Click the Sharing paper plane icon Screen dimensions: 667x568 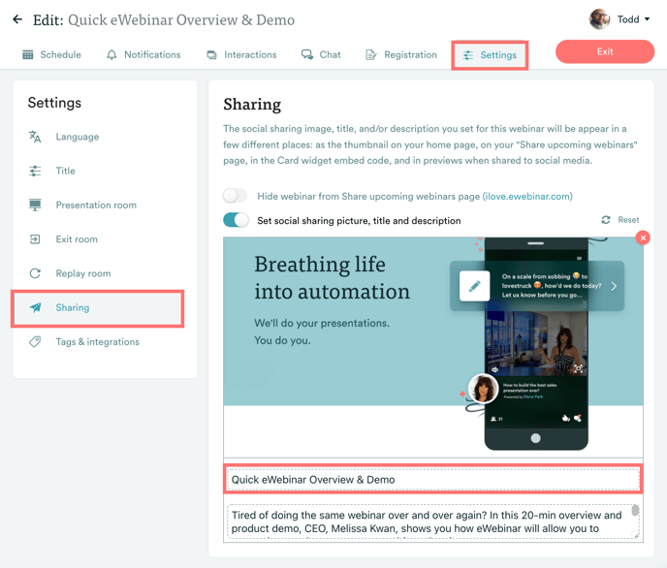[36, 307]
